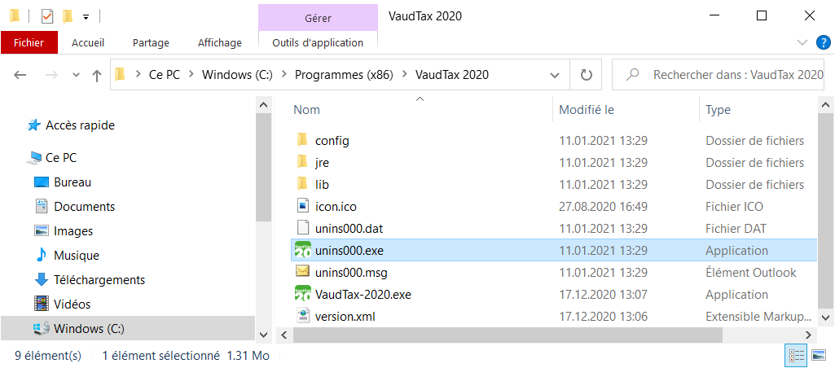
Task: Click the horizontal scrollbar in file list
Action: point(508,335)
